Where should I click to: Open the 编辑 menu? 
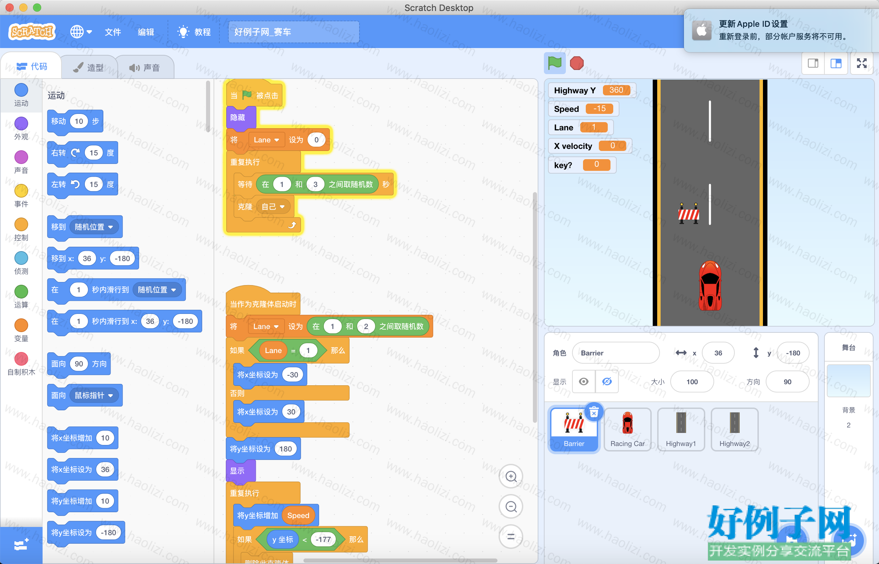[146, 32]
